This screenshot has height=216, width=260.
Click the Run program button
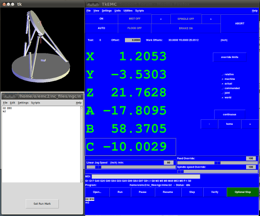[x=120, y=192]
